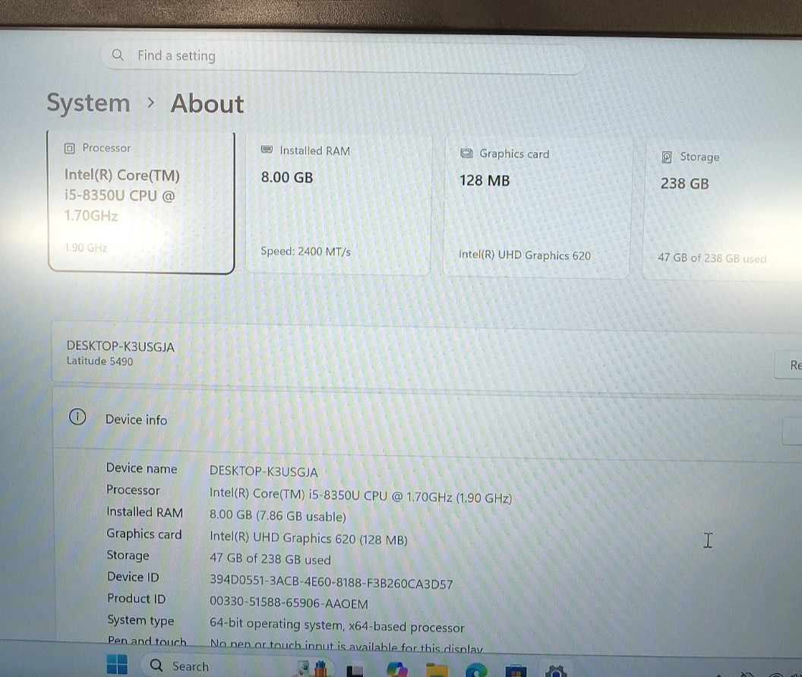Click the About breadcrumb heading
Image resolution: width=802 pixels, height=677 pixels.
(207, 104)
